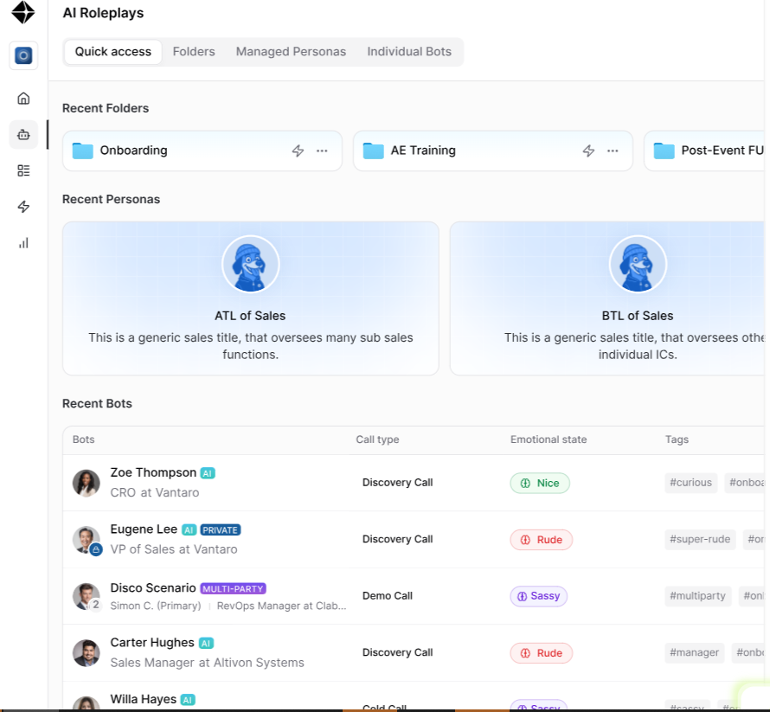Open the Zoe Thompson bot
Image resolution: width=770 pixels, height=712 pixels.
click(414, 483)
